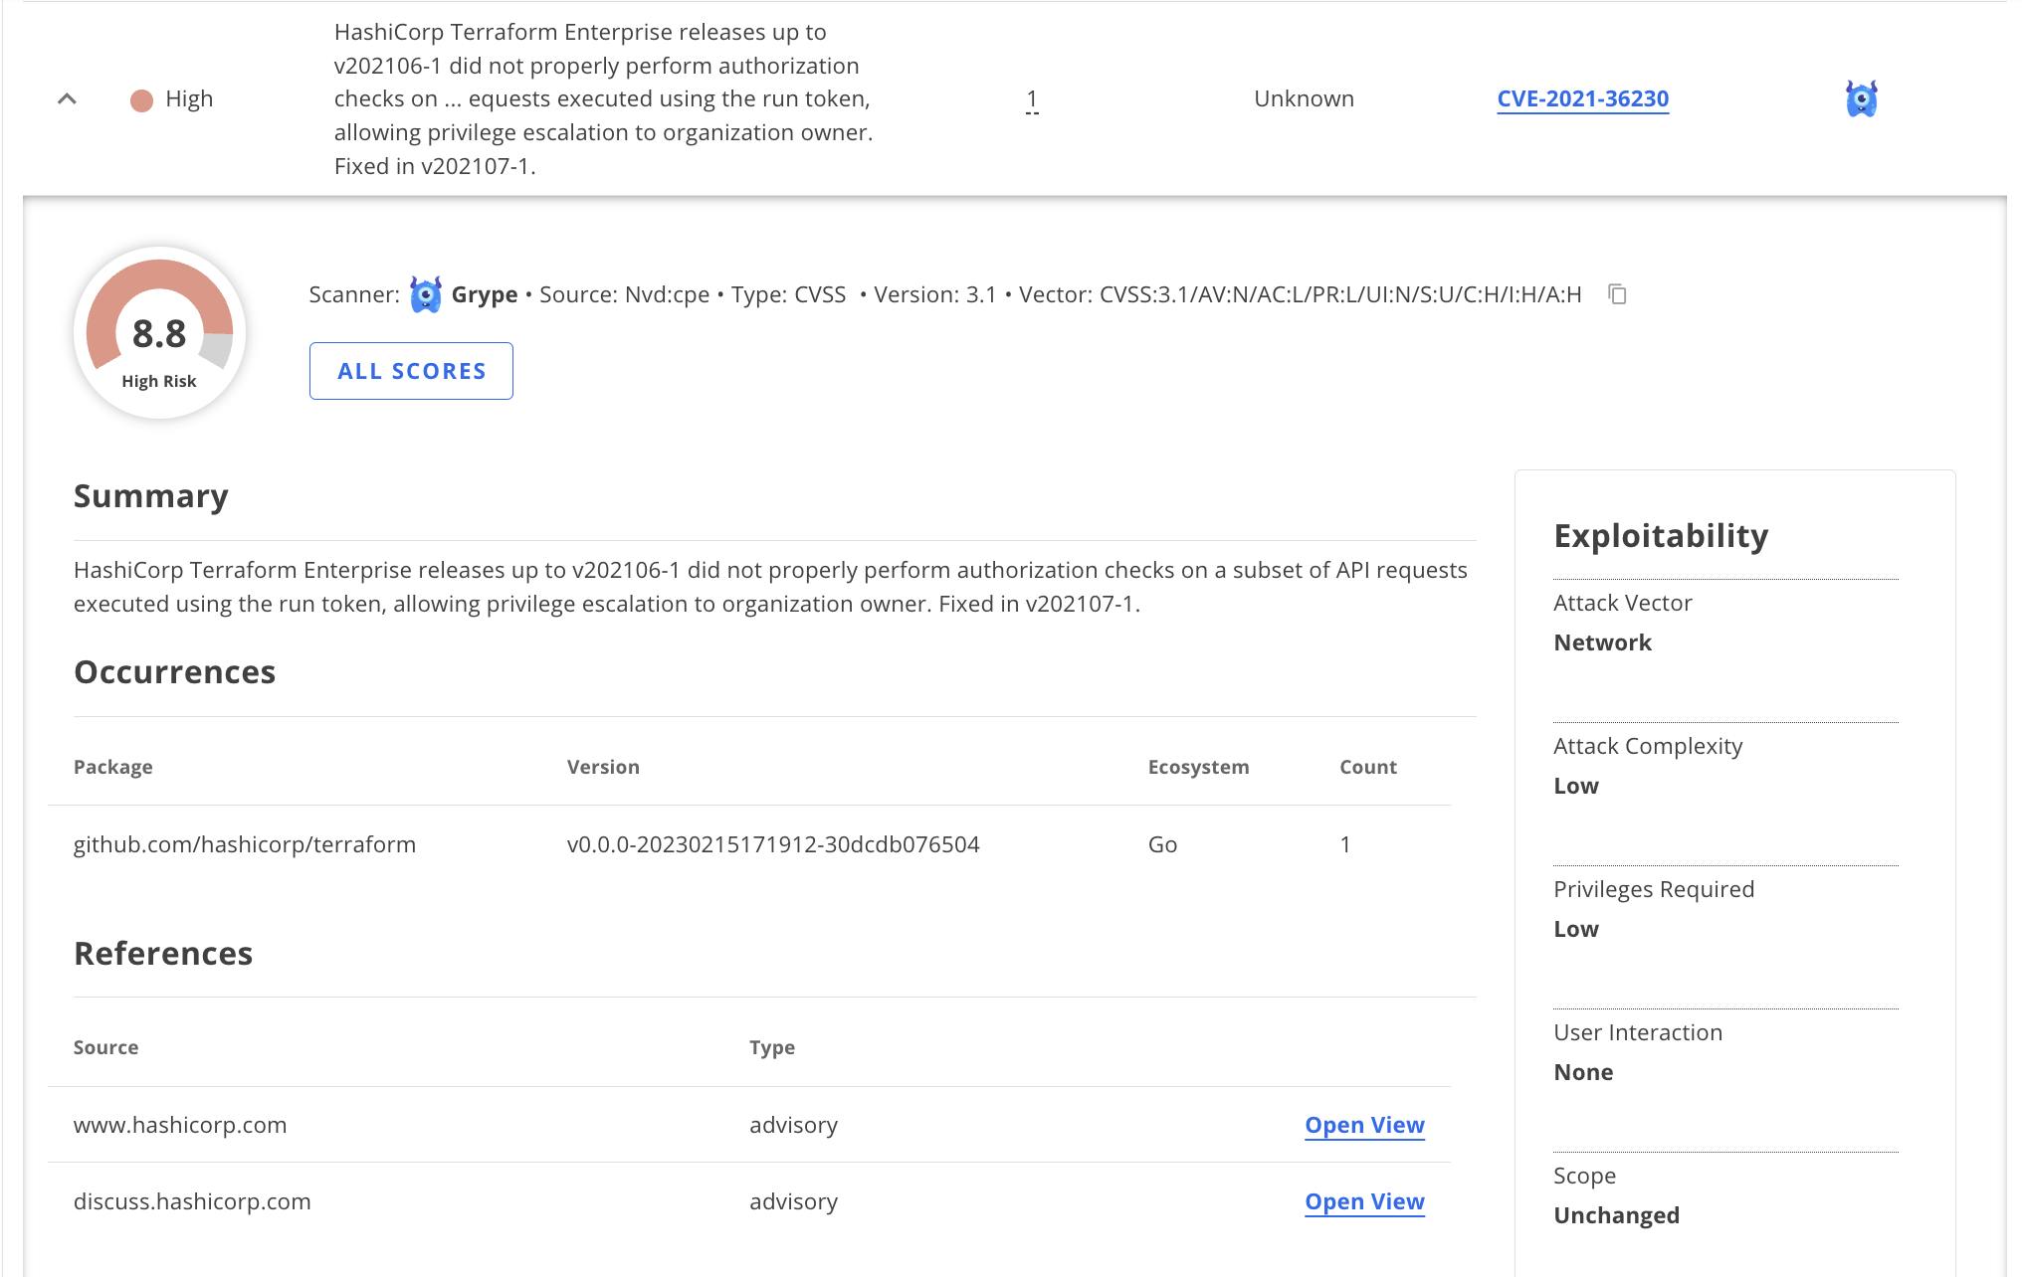Click the Exploitability heading
This screenshot has width=2022, height=1277.
coord(1661,535)
